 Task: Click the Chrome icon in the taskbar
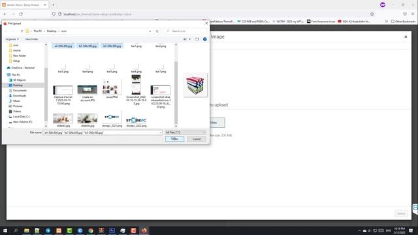[91, 230]
